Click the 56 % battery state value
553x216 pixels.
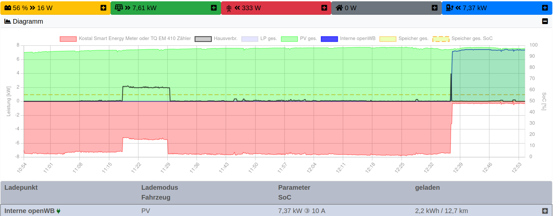[x=20, y=8]
